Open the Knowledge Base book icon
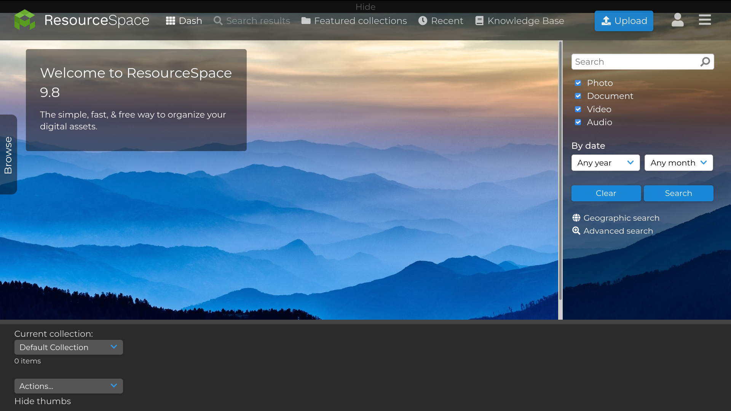731x411 pixels. click(x=479, y=21)
